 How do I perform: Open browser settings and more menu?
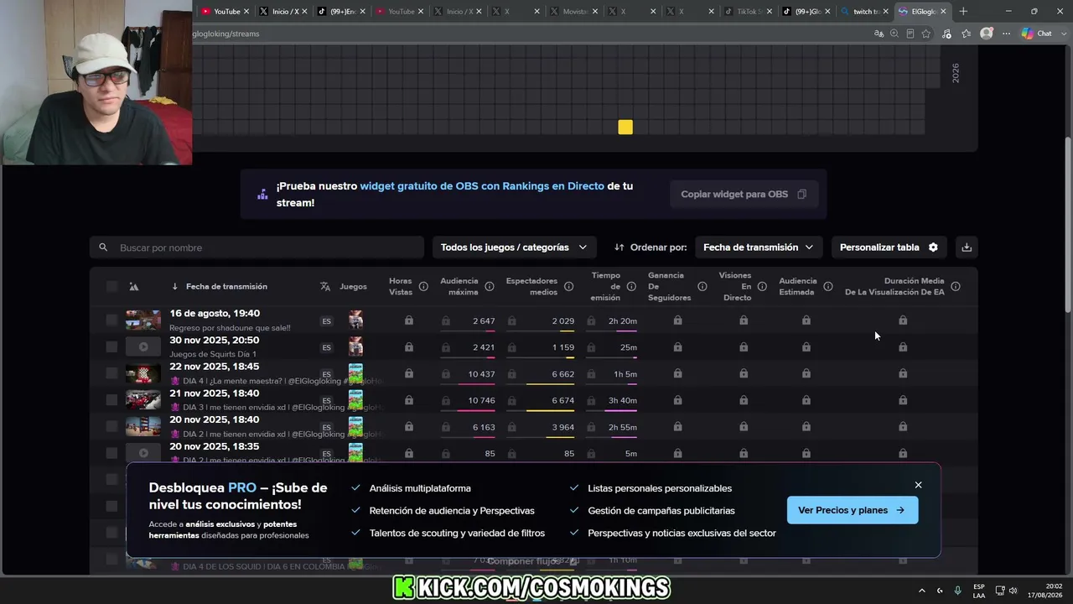point(1007,34)
